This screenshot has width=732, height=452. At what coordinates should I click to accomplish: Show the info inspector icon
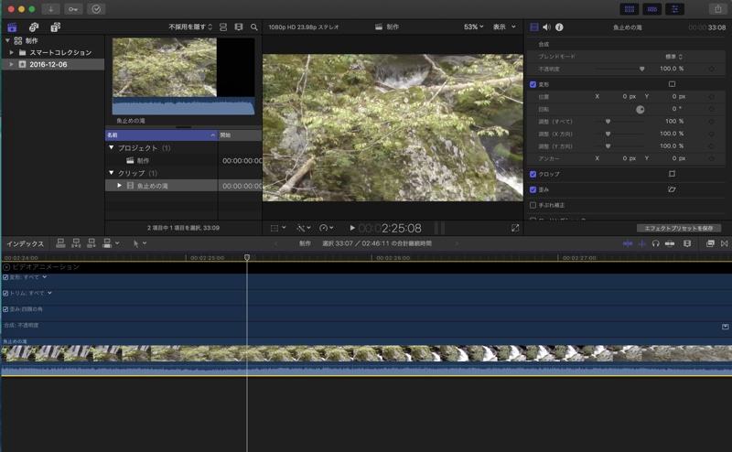559,27
